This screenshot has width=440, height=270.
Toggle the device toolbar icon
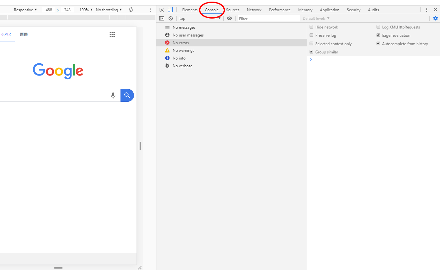click(x=170, y=10)
